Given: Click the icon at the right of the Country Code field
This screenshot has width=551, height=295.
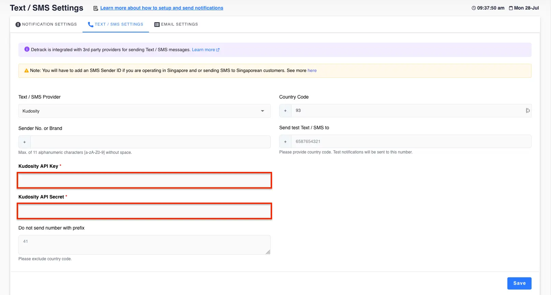Looking at the screenshot, I should (x=528, y=110).
